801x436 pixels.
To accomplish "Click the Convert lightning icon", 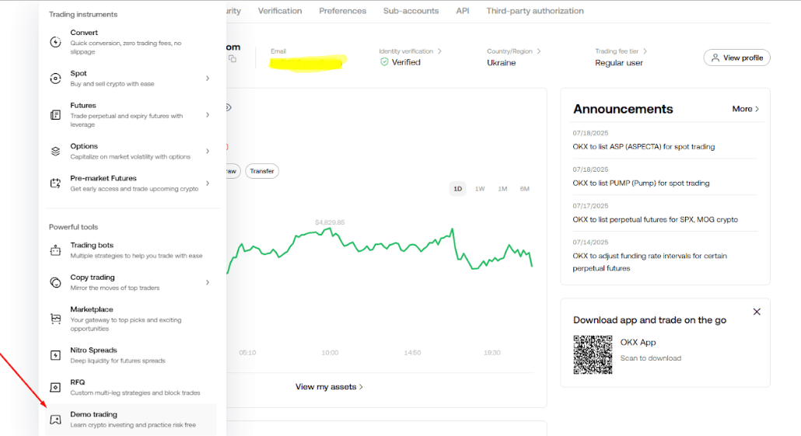I will [55, 42].
